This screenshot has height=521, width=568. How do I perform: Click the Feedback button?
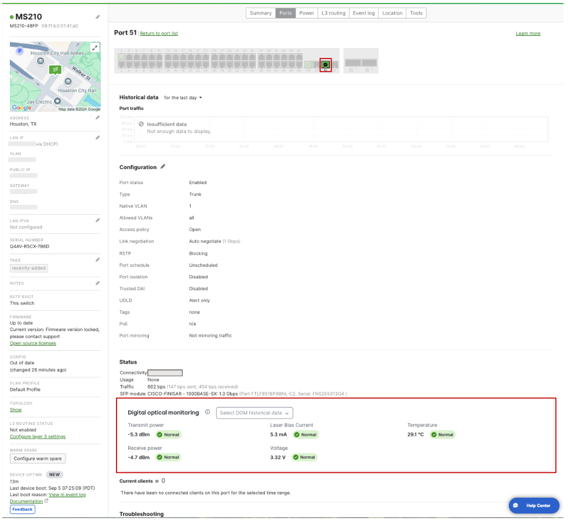[x=22, y=509]
